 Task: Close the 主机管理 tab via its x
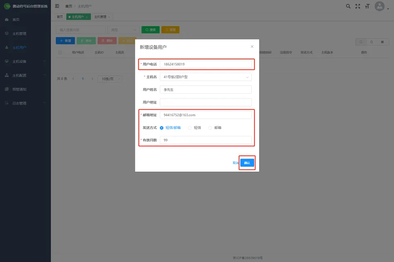pyautogui.click(x=109, y=17)
